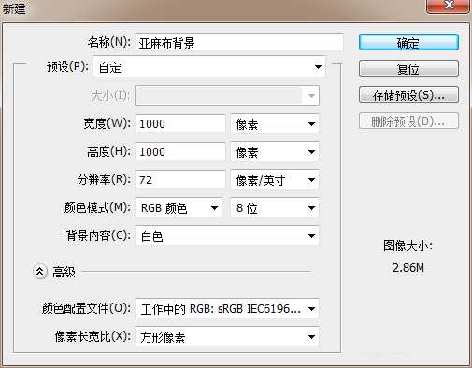
Task: Click the 高级 label text
Action: 64,272
